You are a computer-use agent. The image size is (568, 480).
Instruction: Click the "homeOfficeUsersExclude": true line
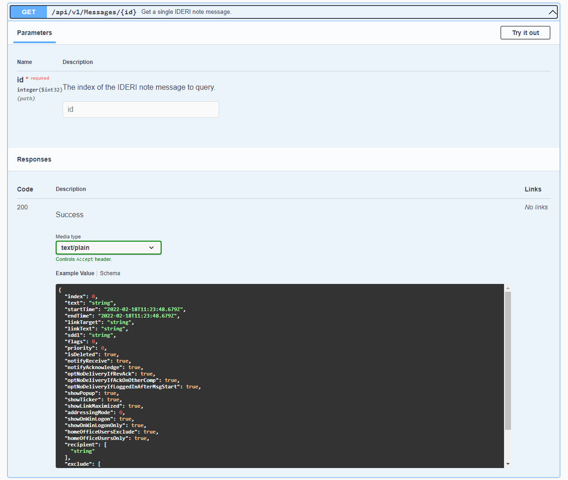click(111, 432)
